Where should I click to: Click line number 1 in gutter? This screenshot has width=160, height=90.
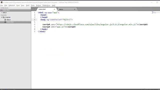point(34,12)
